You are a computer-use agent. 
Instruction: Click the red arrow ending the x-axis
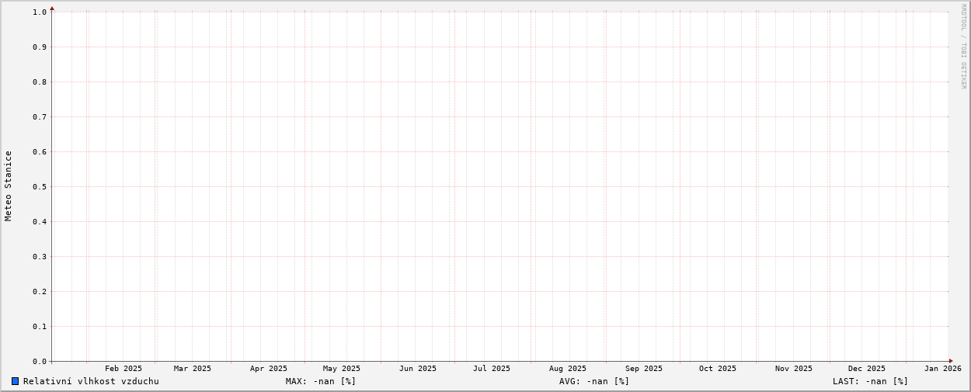click(x=950, y=361)
